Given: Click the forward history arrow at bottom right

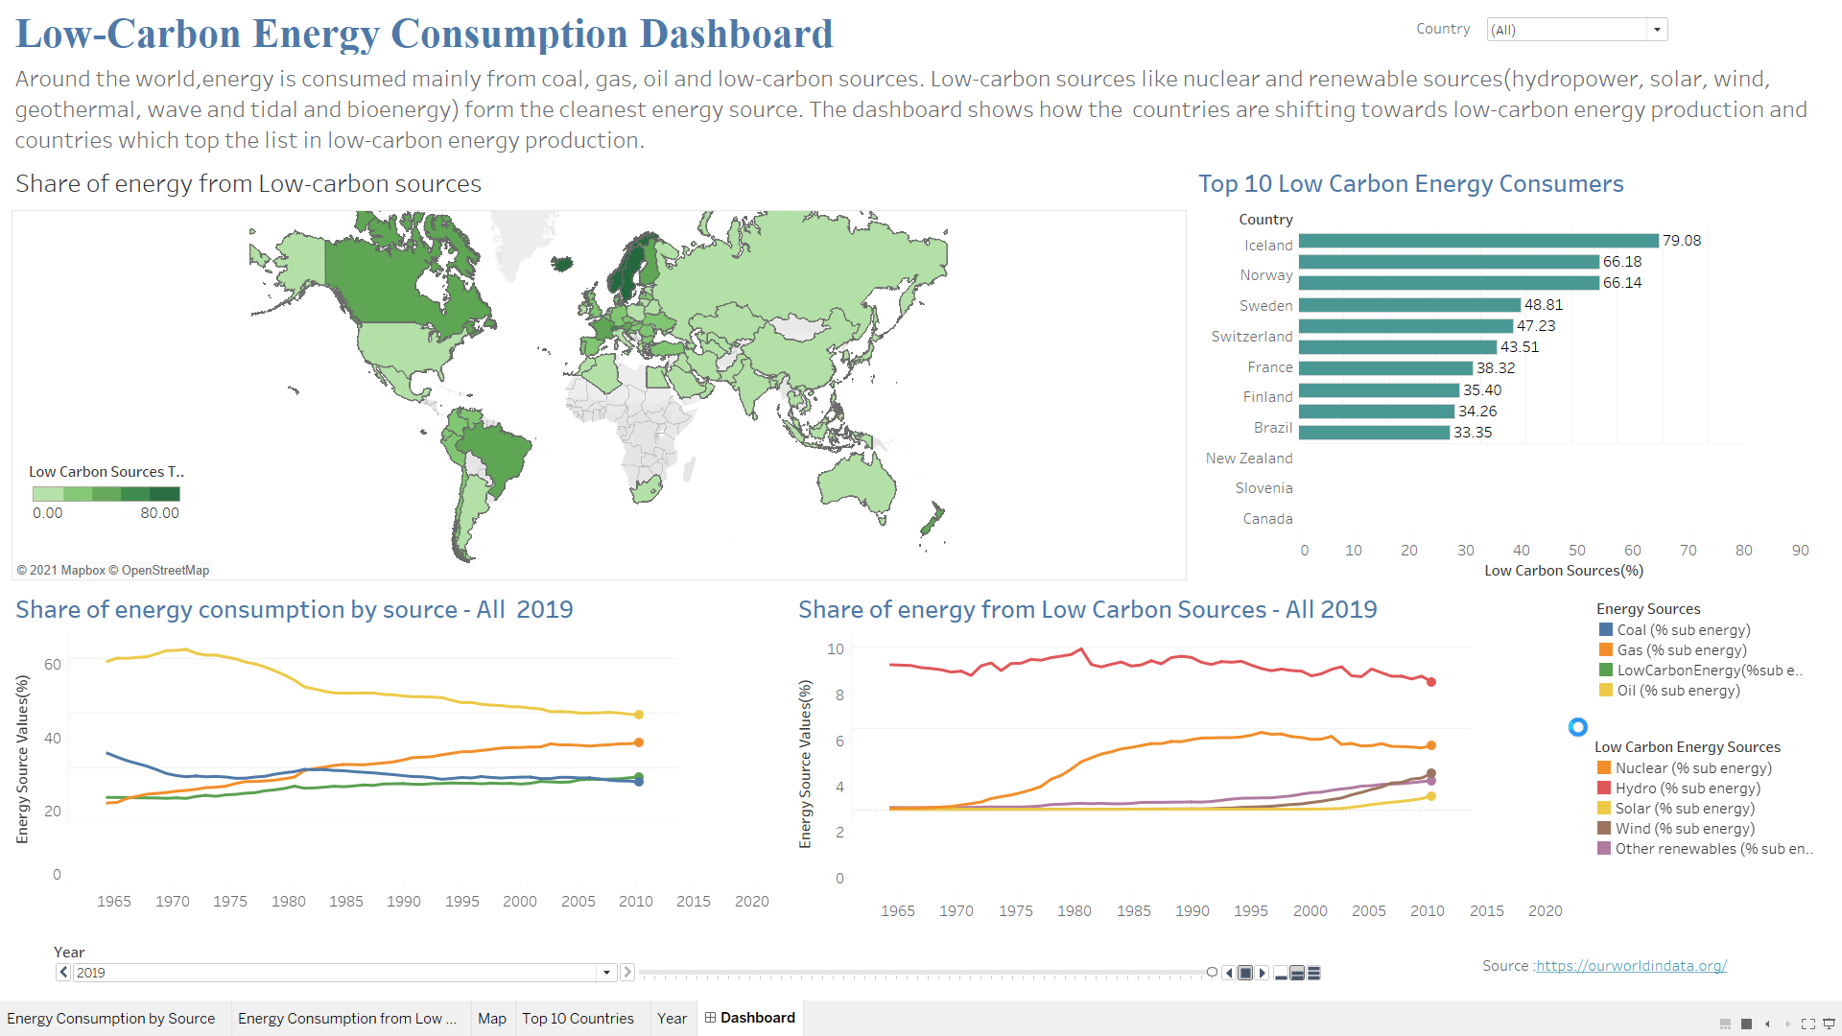Looking at the screenshot, I should coord(1786,1024).
